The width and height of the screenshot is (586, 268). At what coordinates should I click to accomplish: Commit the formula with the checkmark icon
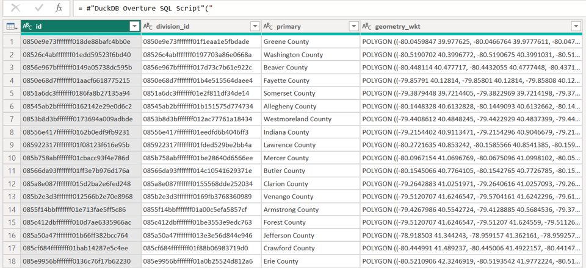click(38, 9)
